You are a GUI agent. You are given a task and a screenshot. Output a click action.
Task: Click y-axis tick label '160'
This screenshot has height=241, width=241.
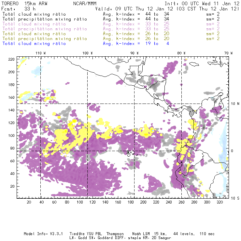click(x=11, y=97)
